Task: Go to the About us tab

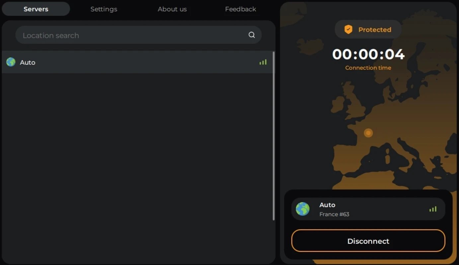Action: coord(172,9)
